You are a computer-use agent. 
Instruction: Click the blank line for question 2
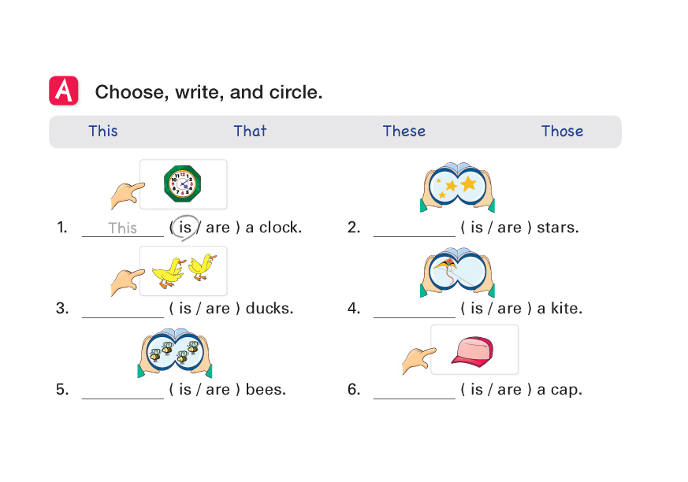[x=414, y=228]
